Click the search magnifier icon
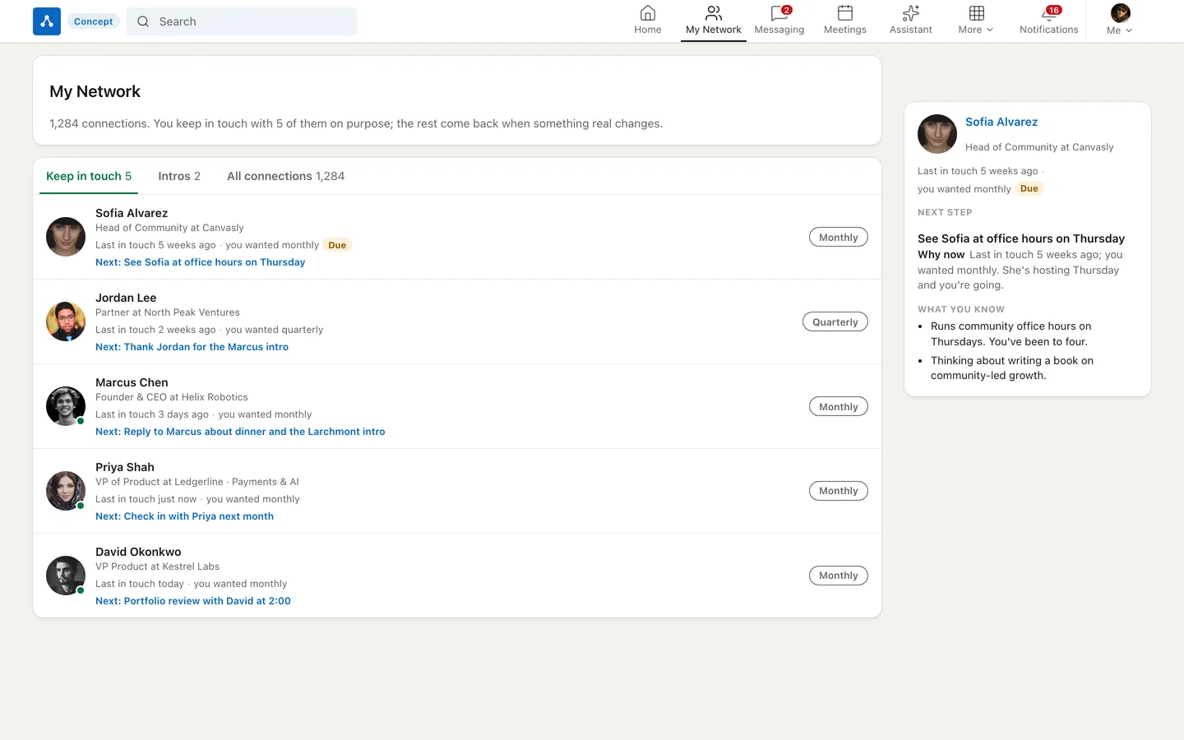The width and height of the screenshot is (1184, 740). 143,21
